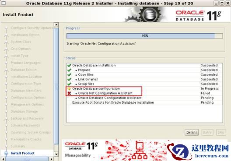Select Oracle Database configuration row
The image size is (231, 161).
point(145,89)
